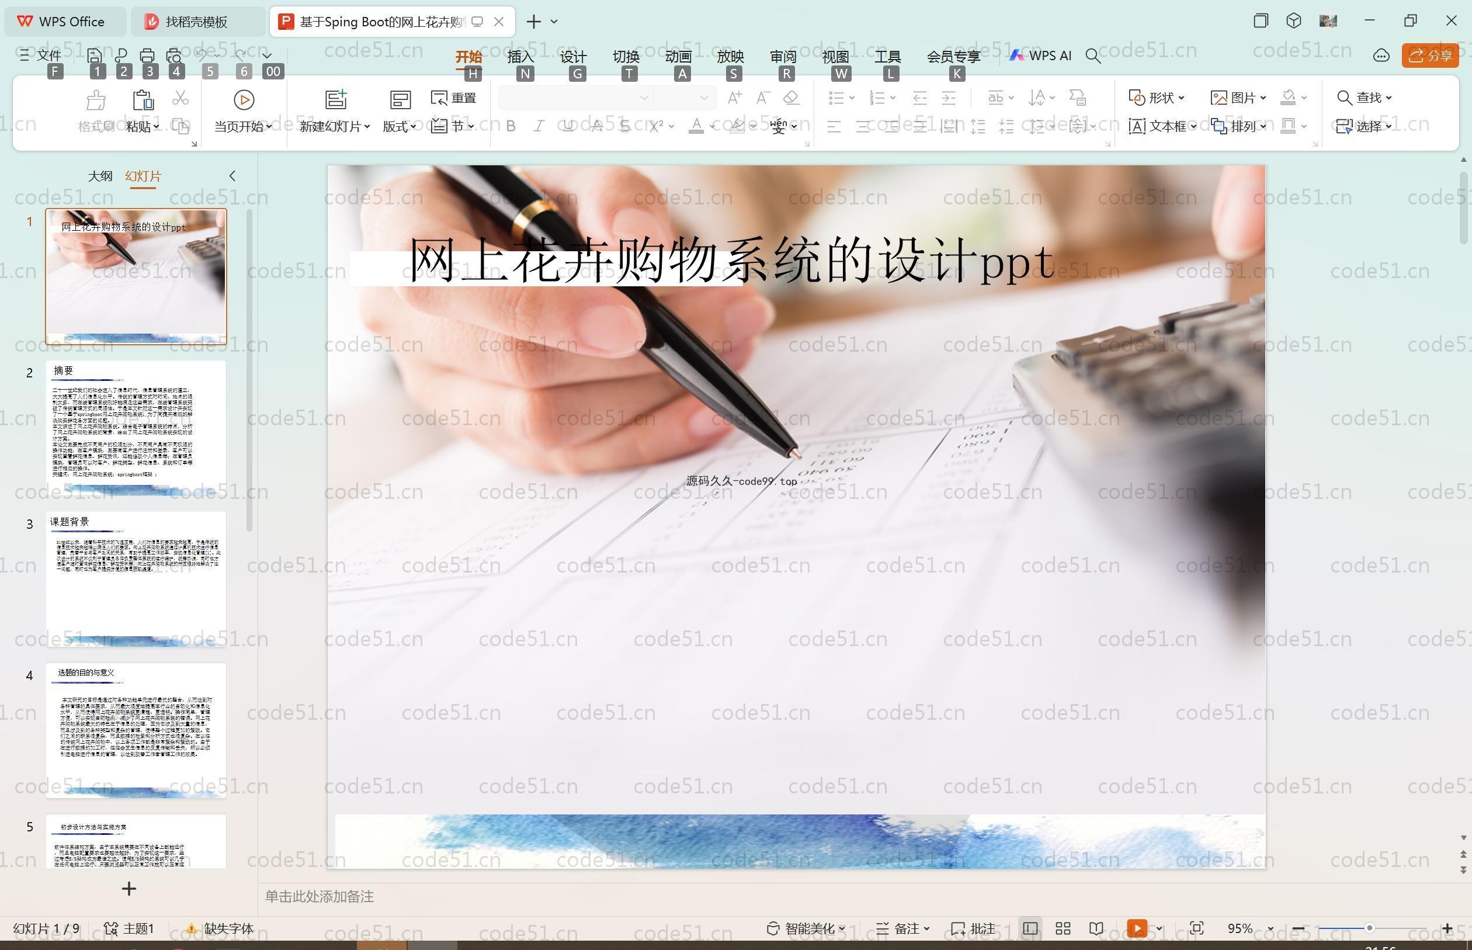
Task: Click the 缺失字体 missing fonts warning
Action: (x=220, y=928)
